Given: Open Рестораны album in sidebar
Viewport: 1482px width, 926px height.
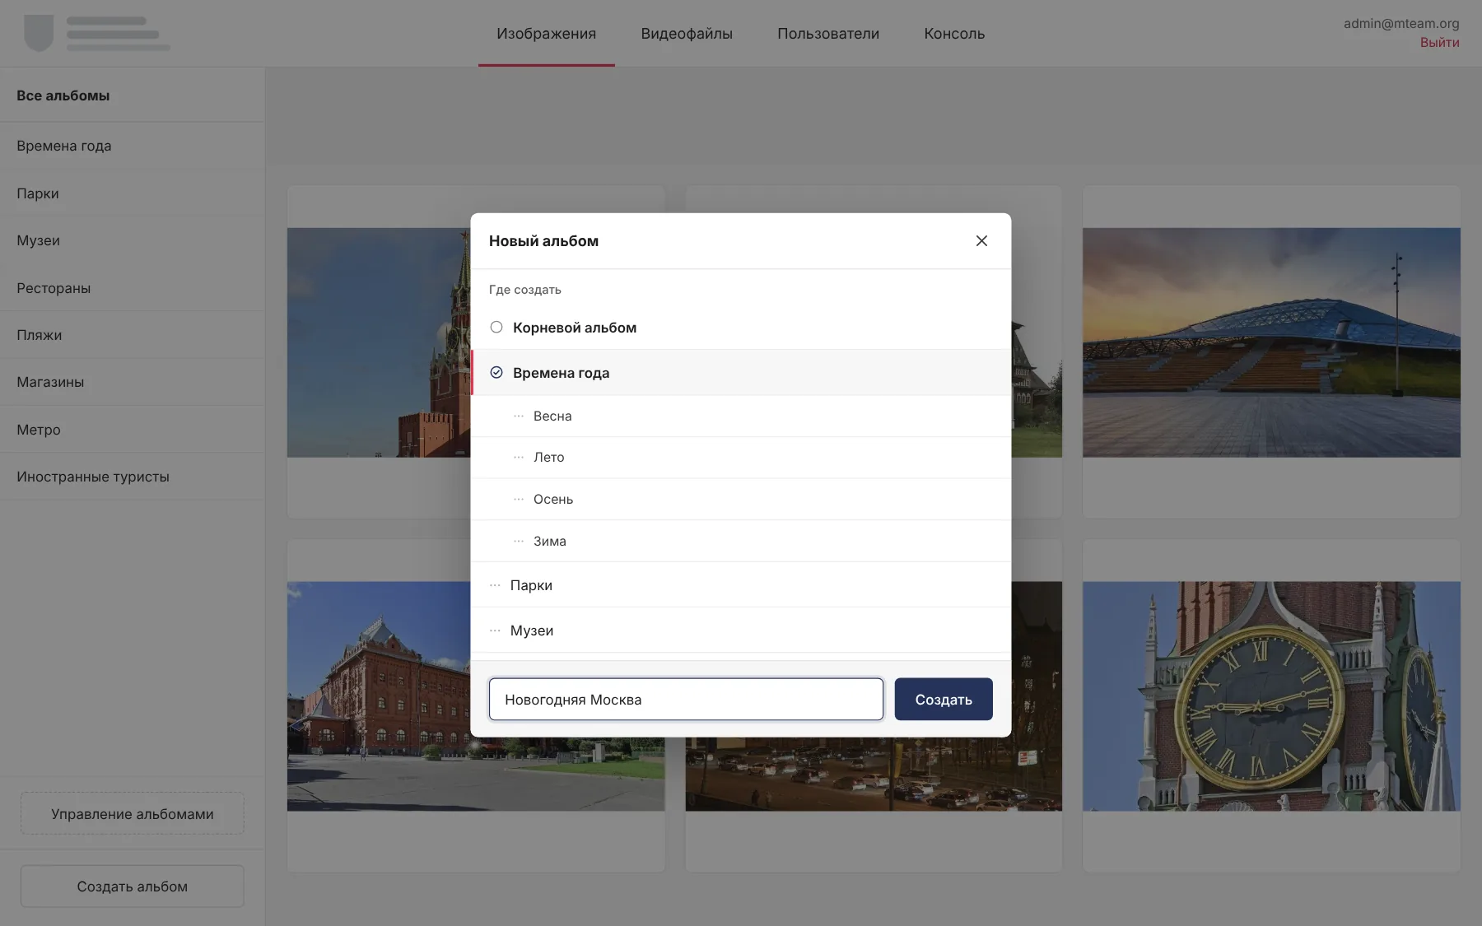Looking at the screenshot, I should 133,288.
